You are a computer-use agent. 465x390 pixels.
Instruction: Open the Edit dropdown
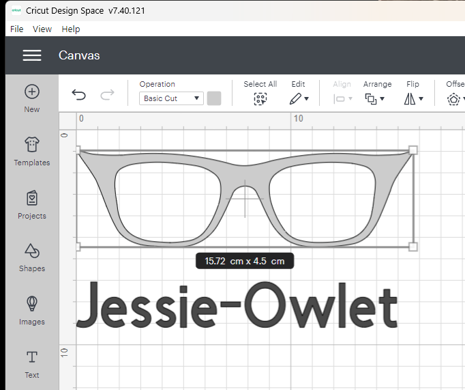coord(298,99)
